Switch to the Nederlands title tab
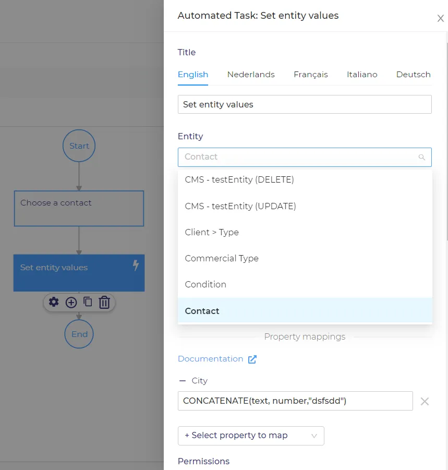This screenshot has width=448, height=470. 251,75
